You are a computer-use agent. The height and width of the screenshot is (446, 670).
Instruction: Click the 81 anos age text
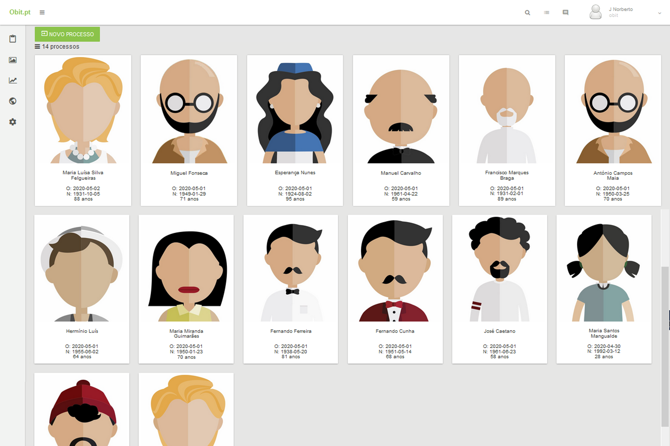[x=291, y=356]
